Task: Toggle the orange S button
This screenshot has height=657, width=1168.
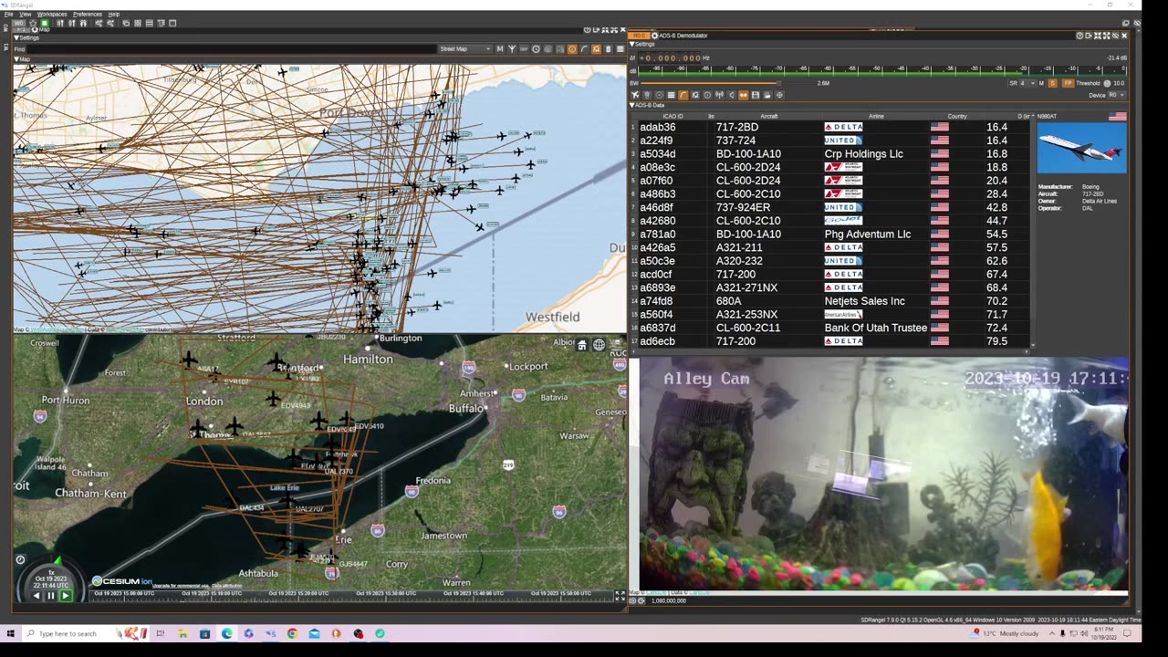Action: pyautogui.click(x=1052, y=83)
